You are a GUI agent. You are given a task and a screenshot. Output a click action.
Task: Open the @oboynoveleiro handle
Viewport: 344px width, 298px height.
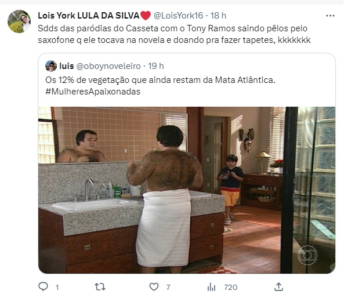click(x=108, y=66)
